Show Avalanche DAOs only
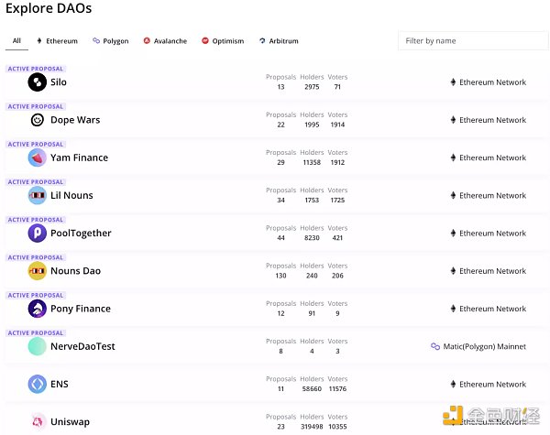The width and height of the screenshot is (550, 435). click(165, 41)
